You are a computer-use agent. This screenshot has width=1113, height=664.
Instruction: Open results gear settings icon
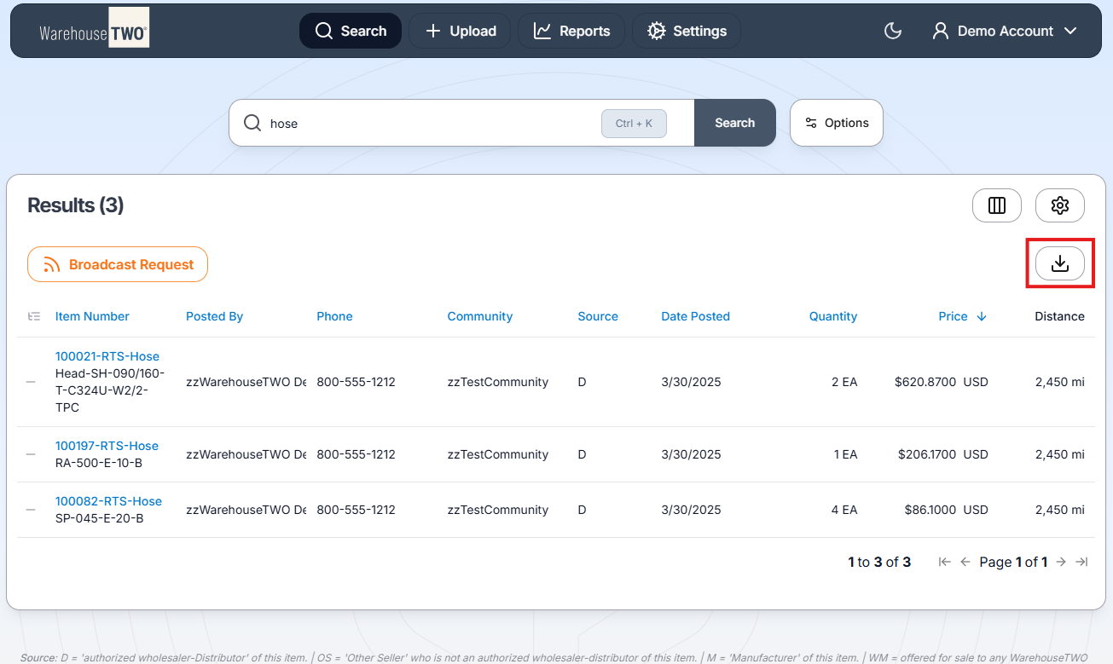point(1059,205)
